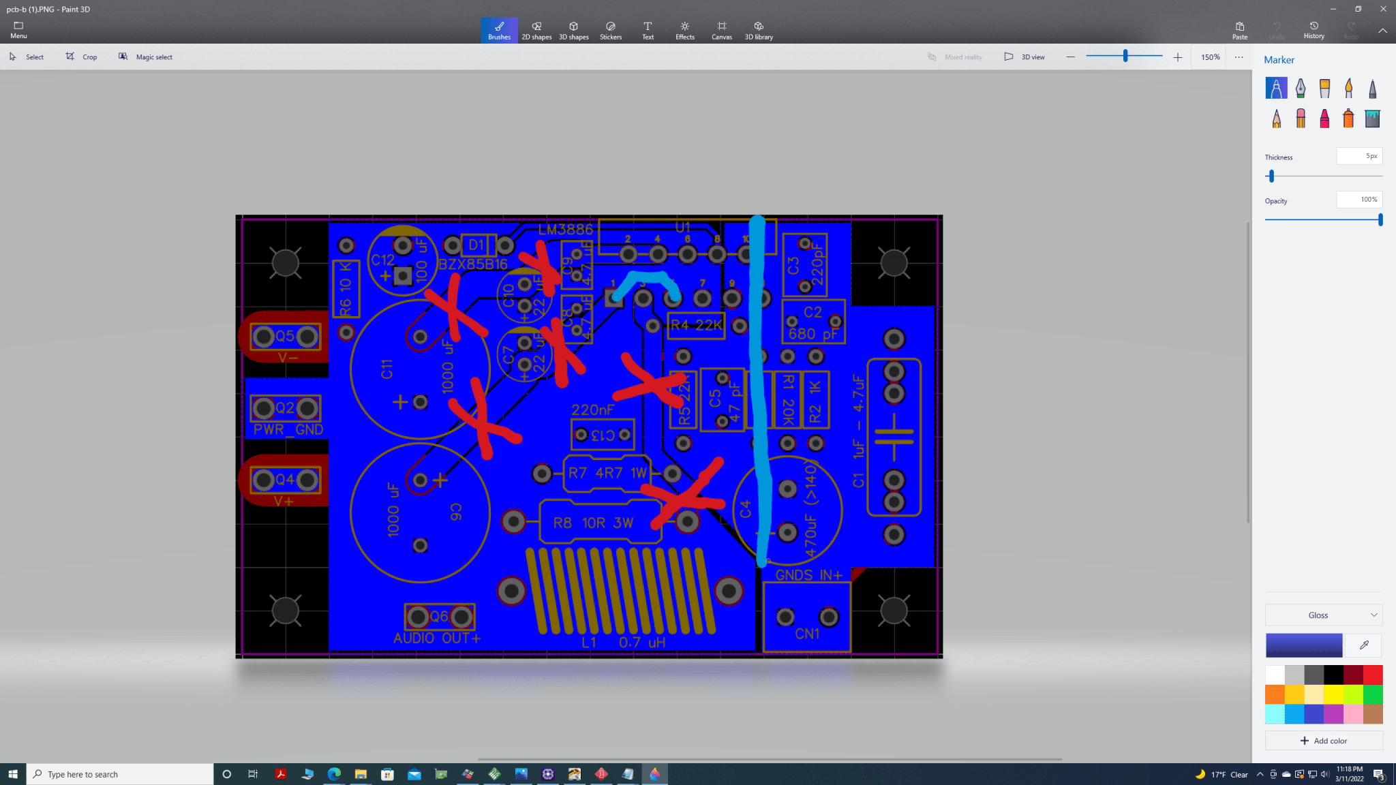Screen dimensions: 1396x785
Task: Open the Text tab
Action: coord(648,30)
